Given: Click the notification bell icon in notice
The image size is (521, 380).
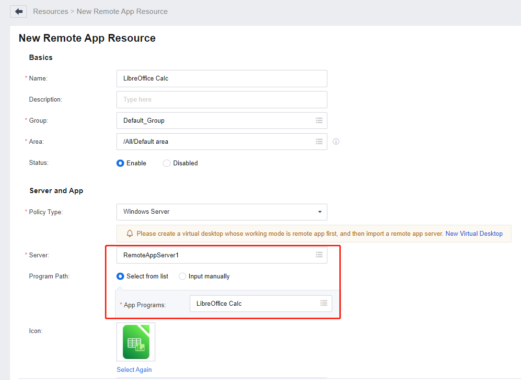Looking at the screenshot, I should tap(130, 233).
